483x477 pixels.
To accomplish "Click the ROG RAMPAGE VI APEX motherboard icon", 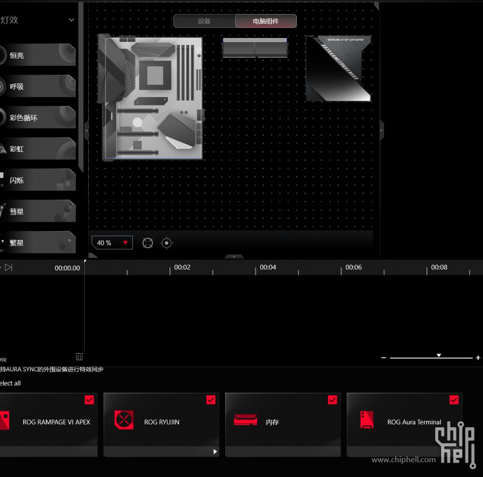I will pyautogui.click(x=4, y=420).
